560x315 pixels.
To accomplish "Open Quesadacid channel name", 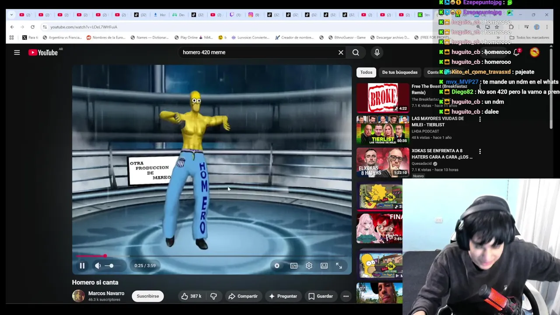I will tap(421, 164).
